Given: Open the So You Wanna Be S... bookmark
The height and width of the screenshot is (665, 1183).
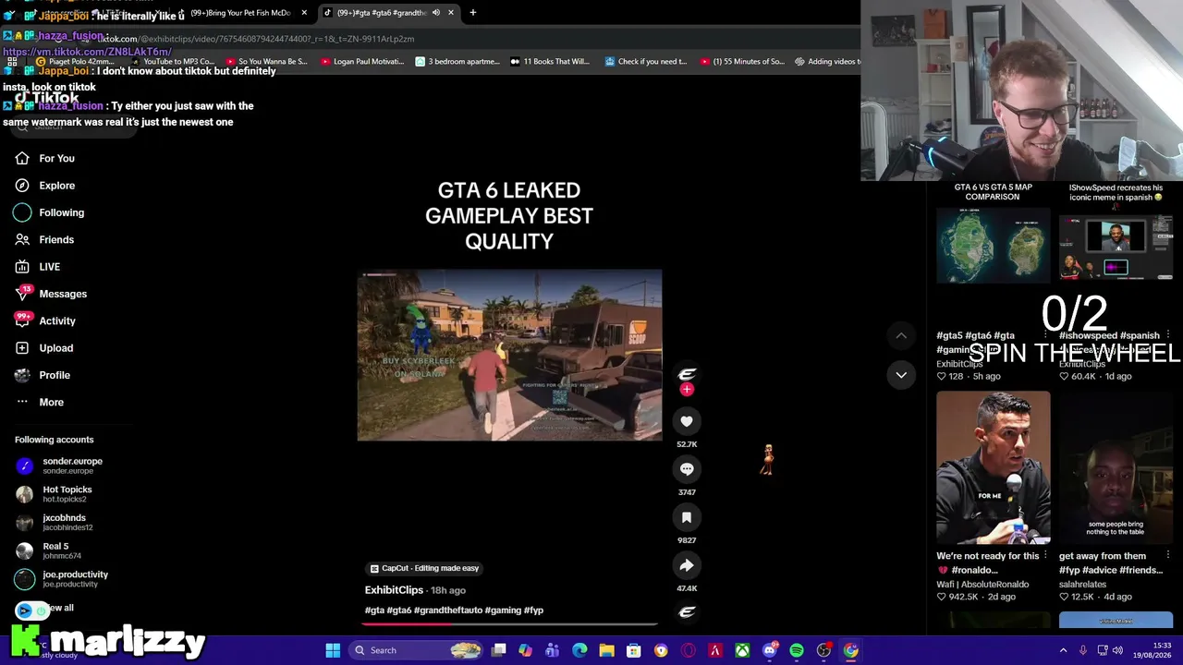Looking at the screenshot, I should pyautogui.click(x=266, y=62).
